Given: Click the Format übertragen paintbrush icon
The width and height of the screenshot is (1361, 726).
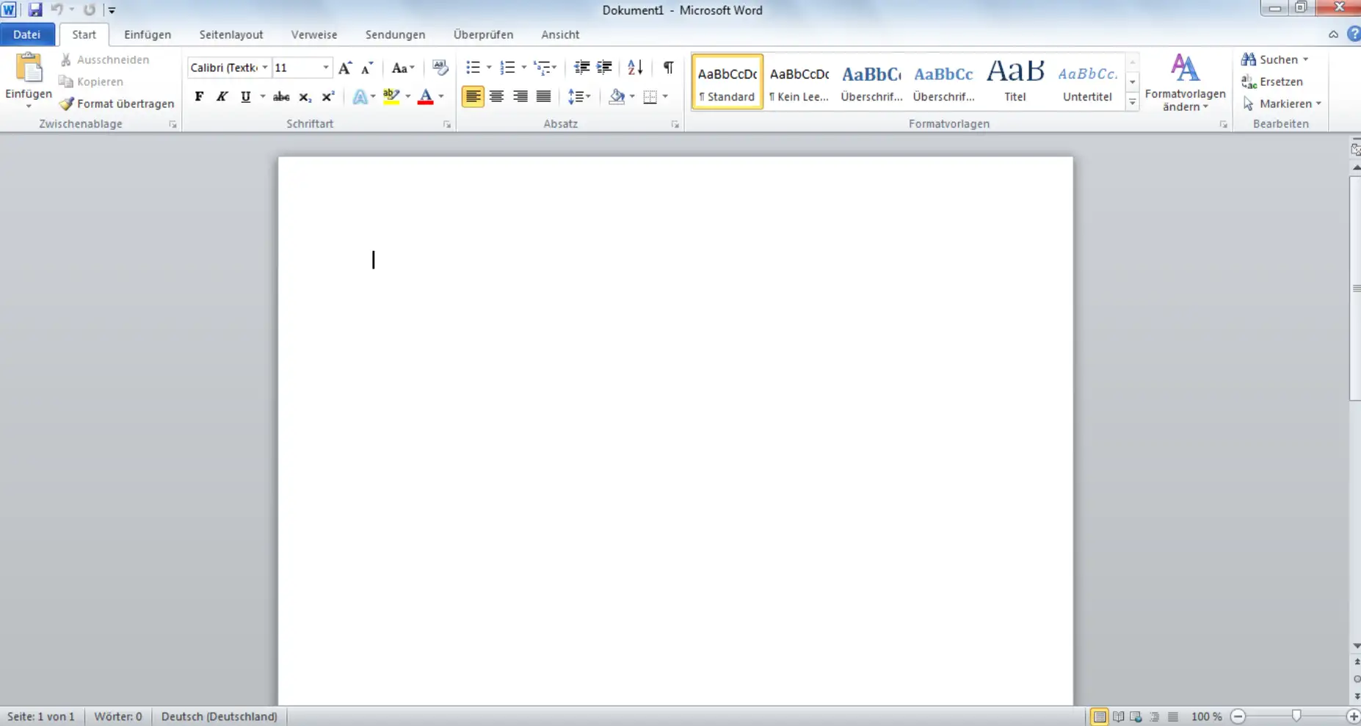Looking at the screenshot, I should coord(67,104).
